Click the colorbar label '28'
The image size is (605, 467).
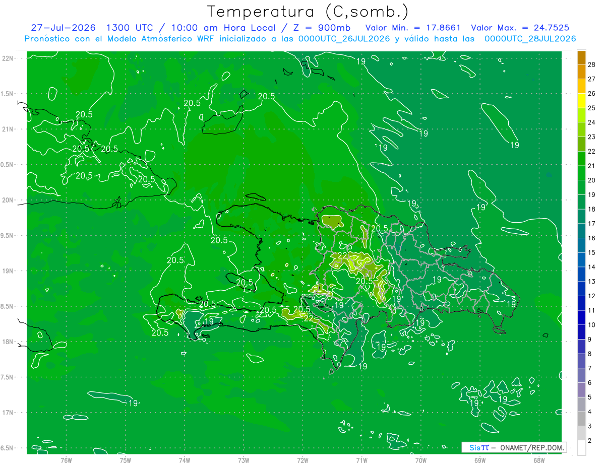tap(592, 64)
